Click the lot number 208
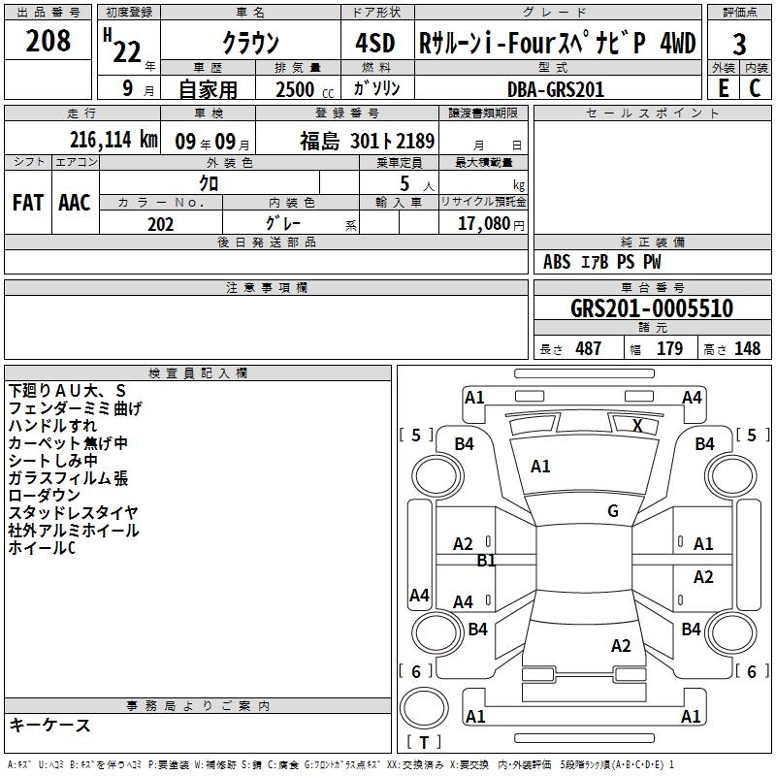Image resolution: width=776 pixels, height=776 pixels. (x=48, y=41)
